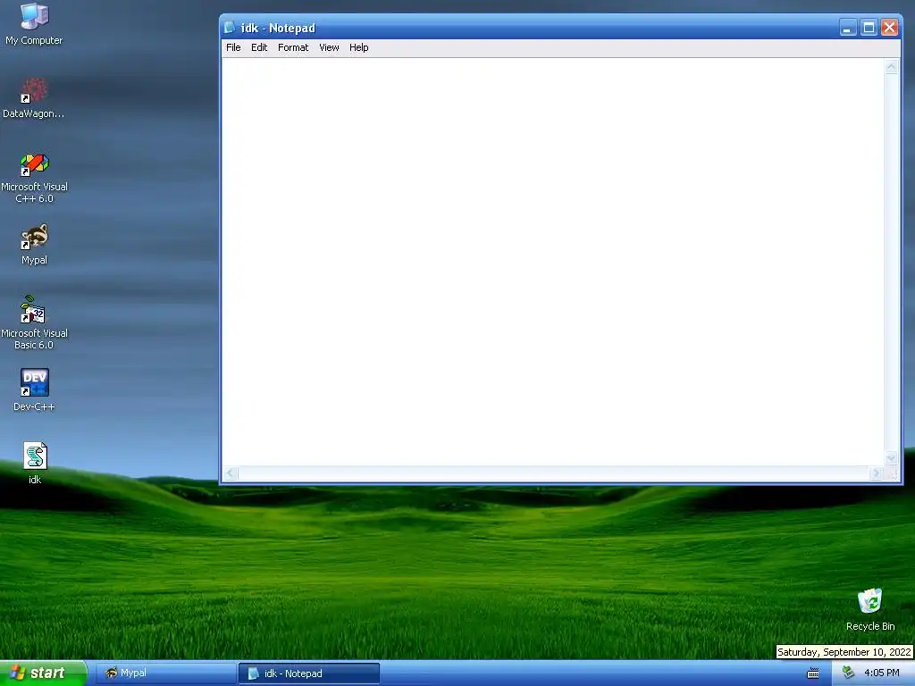This screenshot has width=915, height=686.
Task: Select the Dev-C++ desktop shortcut
Action: coord(34,390)
